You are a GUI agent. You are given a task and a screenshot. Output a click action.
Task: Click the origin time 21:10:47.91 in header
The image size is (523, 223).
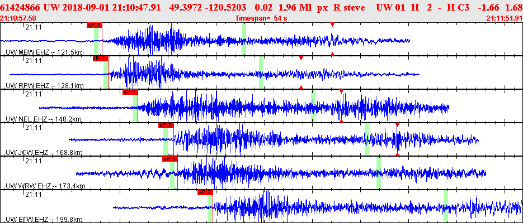134,7
